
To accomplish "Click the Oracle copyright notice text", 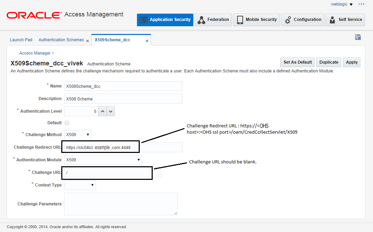I will coord(67,227).
